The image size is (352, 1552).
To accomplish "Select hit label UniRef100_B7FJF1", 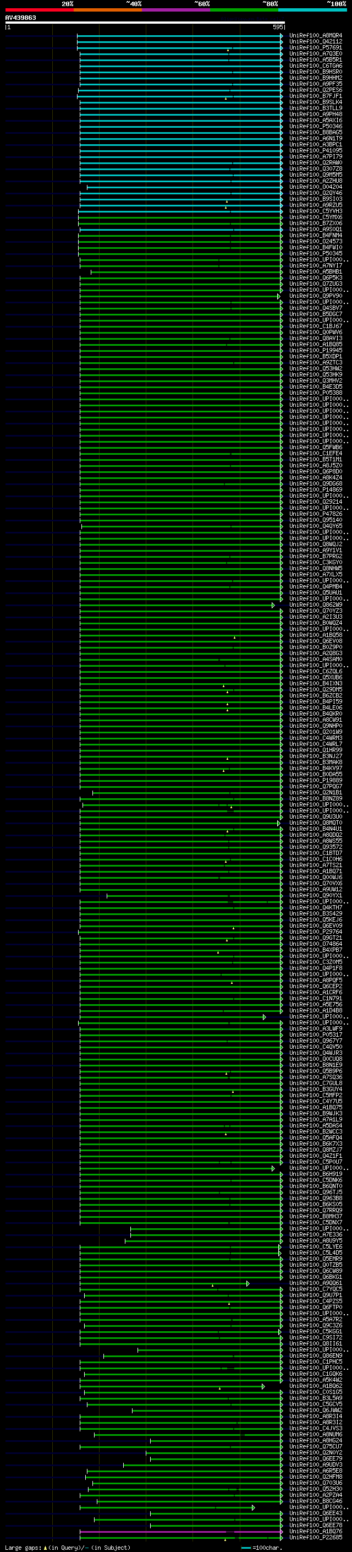I will click(x=315, y=96).
